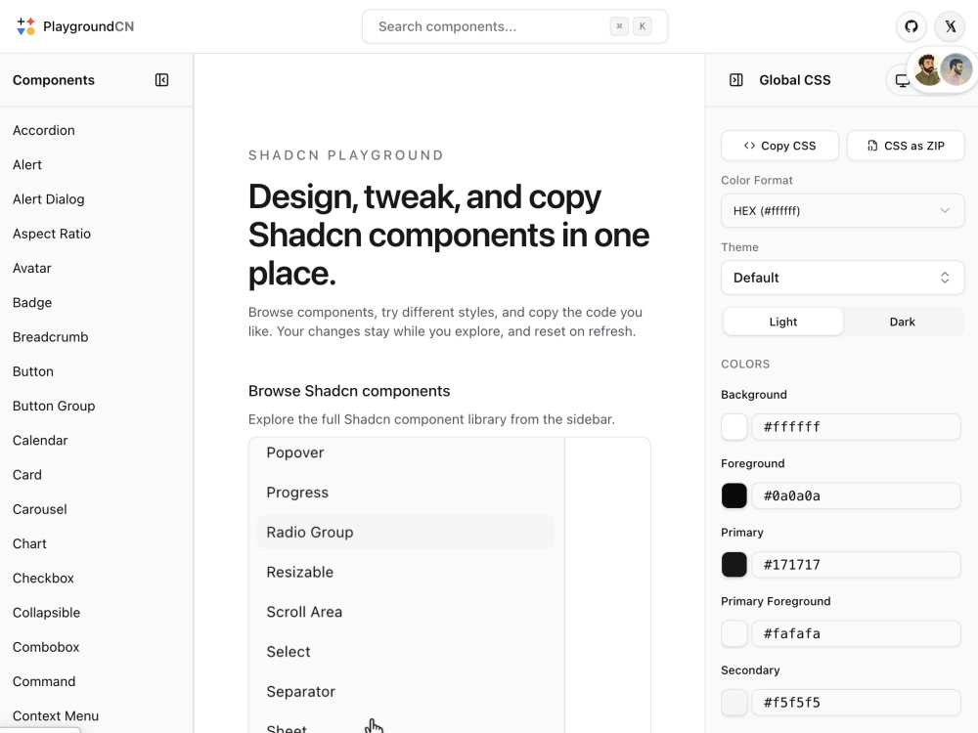
Task: Edit the Background hex value #ffffff
Action: pos(856,427)
